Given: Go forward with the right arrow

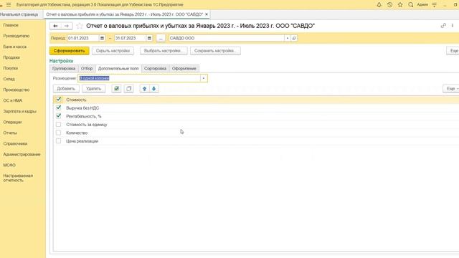Looking at the screenshot, I should (67, 26).
